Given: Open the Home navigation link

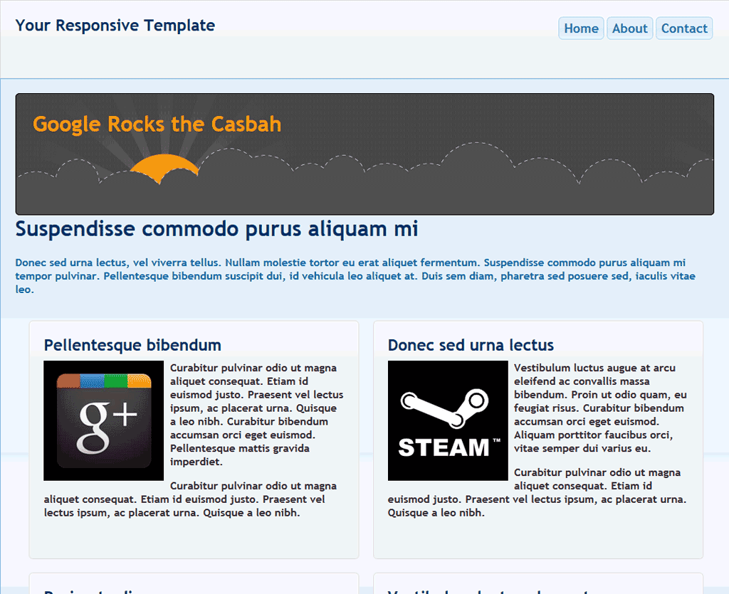Looking at the screenshot, I should (x=581, y=28).
